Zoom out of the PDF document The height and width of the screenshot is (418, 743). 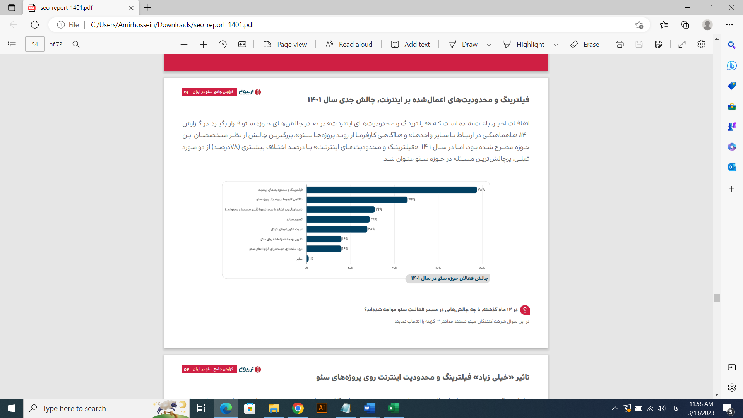pyautogui.click(x=184, y=44)
